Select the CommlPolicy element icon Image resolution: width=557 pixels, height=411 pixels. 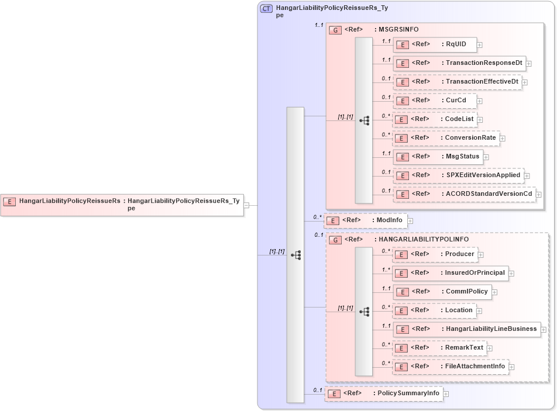click(x=401, y=292)
